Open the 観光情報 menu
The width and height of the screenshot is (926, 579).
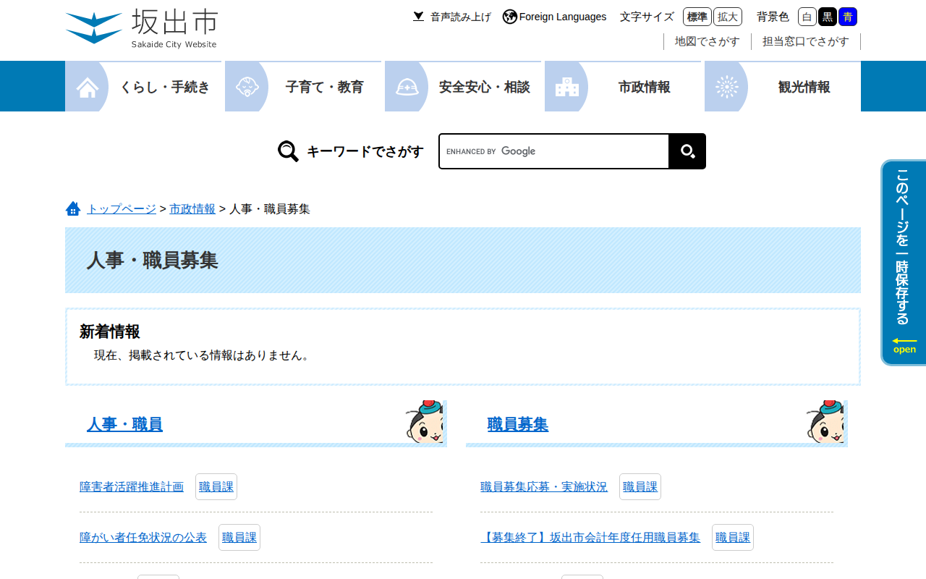click(783, 87)
